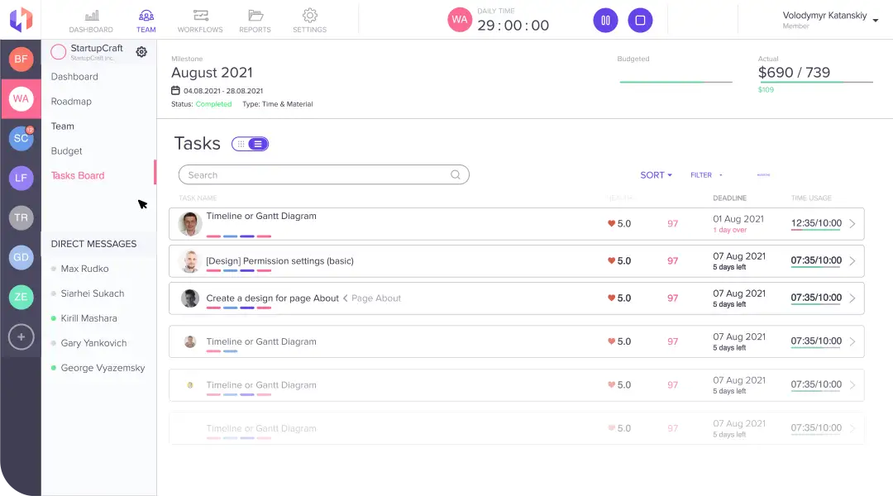The width and height of the screenshot is (893, 496).
Task: Open Budget in the sidebar
Action: tap(67, 151)
